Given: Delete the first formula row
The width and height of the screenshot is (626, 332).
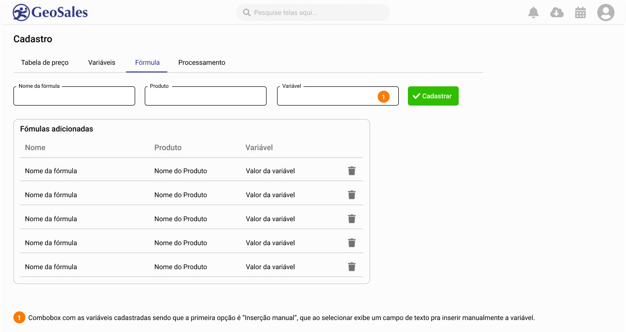Looking at the screenshot, I should [x=351, y=171].
